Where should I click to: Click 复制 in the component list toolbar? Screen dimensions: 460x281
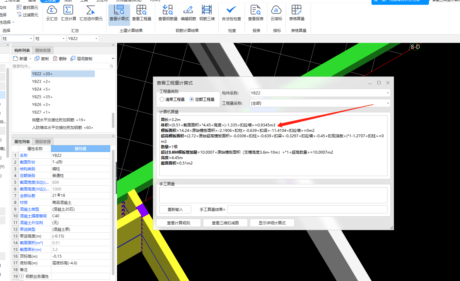click(x=42, y=59)
